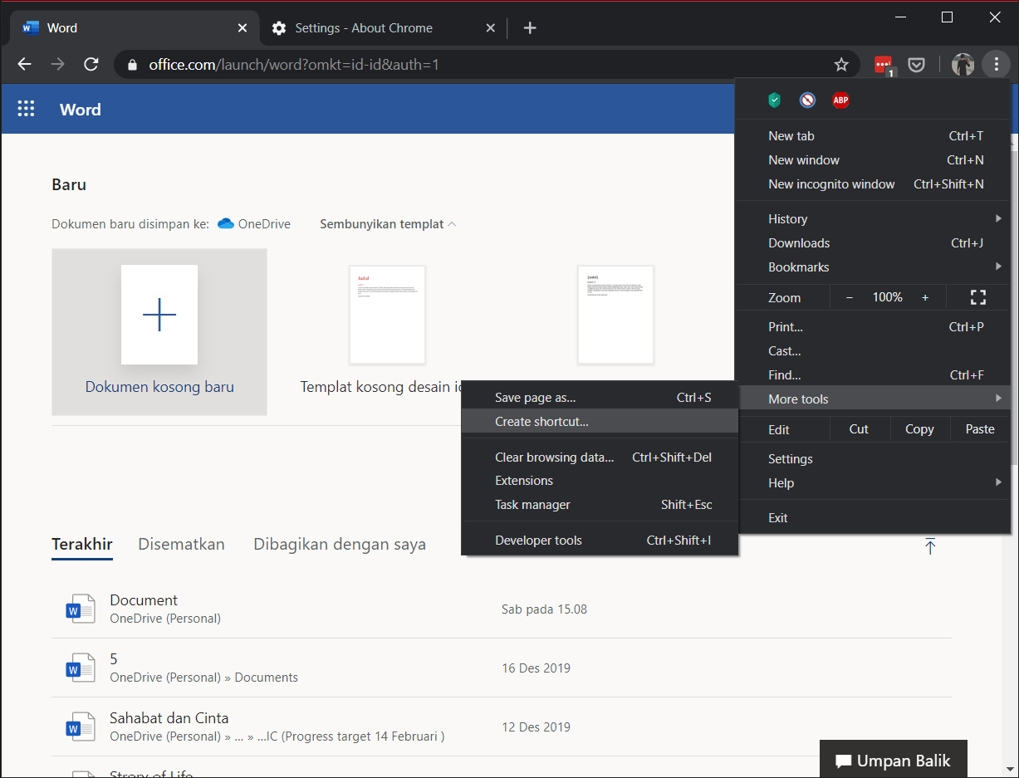The image size is (1019, 778).
Task: Open the Word app launcher grid icon
Action: click(x=26, y=110)
